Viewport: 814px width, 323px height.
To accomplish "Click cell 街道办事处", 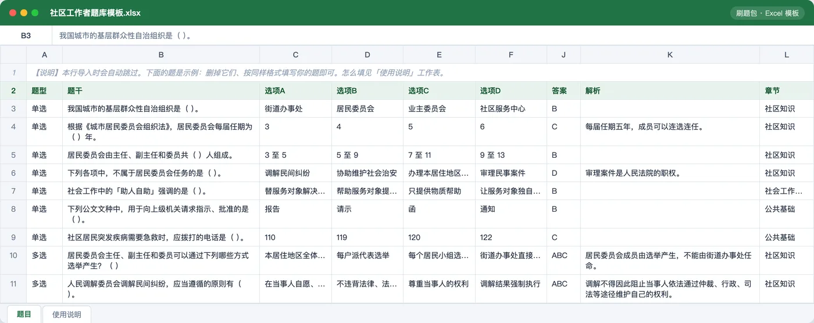I will [x=295, y=108].
